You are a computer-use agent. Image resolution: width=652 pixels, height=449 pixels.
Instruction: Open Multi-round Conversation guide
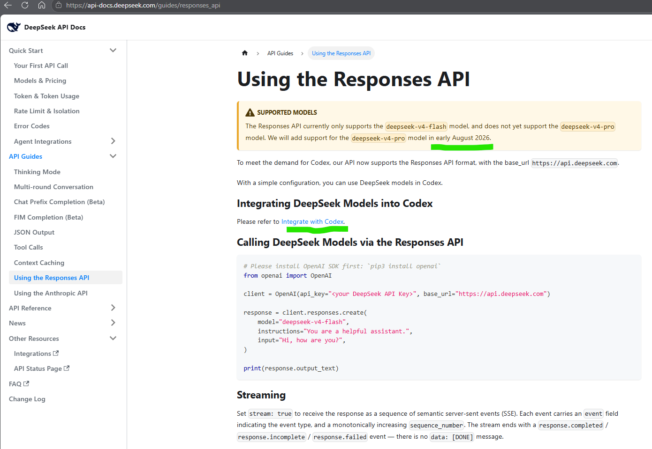[x=53, y=187]
